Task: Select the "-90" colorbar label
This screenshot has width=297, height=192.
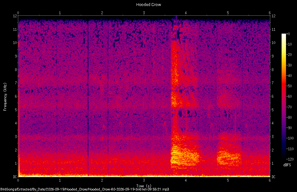Action: [x=289, y=128]
